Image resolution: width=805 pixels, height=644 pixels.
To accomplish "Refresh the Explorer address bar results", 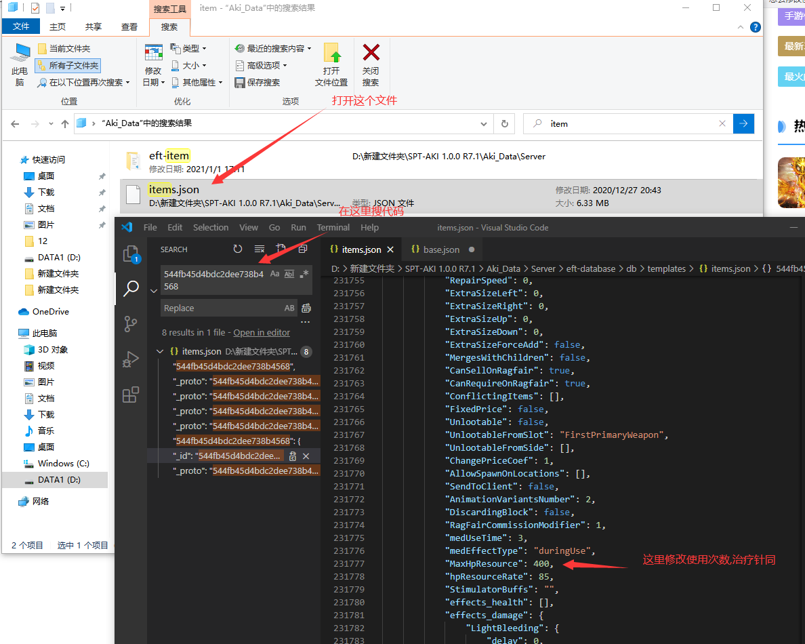I will click(505, 124).
